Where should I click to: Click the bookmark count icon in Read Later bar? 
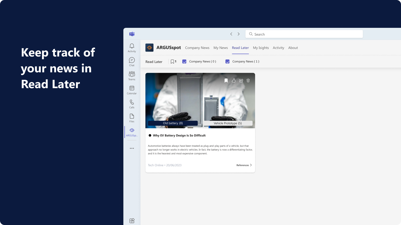click(172, 62)
